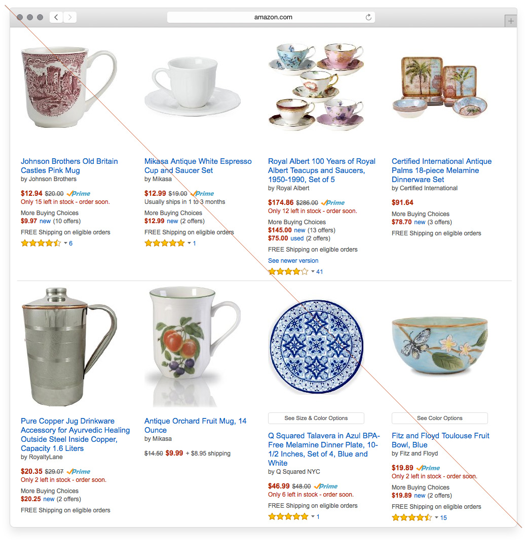Click the blue Talavera dinner plate image
Image resolution: width=527 pixels, height=558 pixels.
[316, 346]
